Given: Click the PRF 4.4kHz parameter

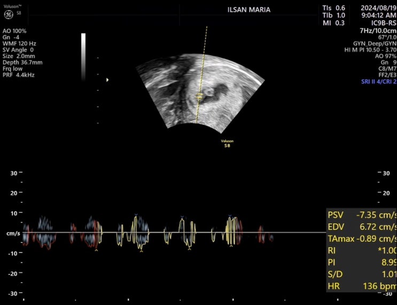Looking at the screenshot, I should pos(19,75).
